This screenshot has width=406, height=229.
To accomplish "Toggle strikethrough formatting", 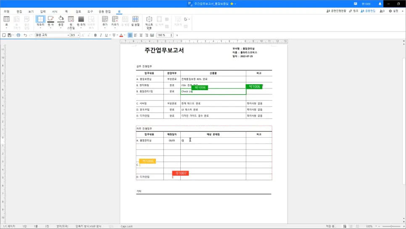I will (114, 35).
